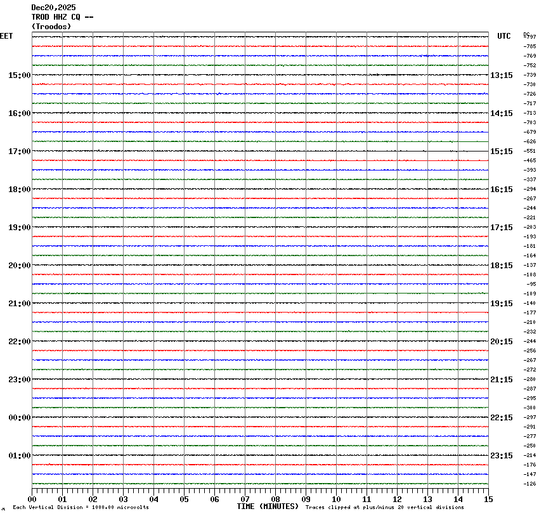The width and height of the screenshot is (539, 516).
Task: Click minute 15 on the time axis
Action: (x=488, y=499)
